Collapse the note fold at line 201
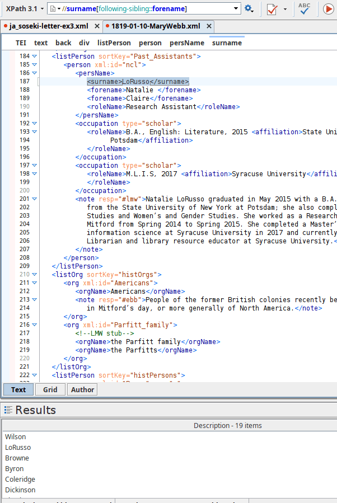Viewport: 337px width, 503px height. [34, 199]
